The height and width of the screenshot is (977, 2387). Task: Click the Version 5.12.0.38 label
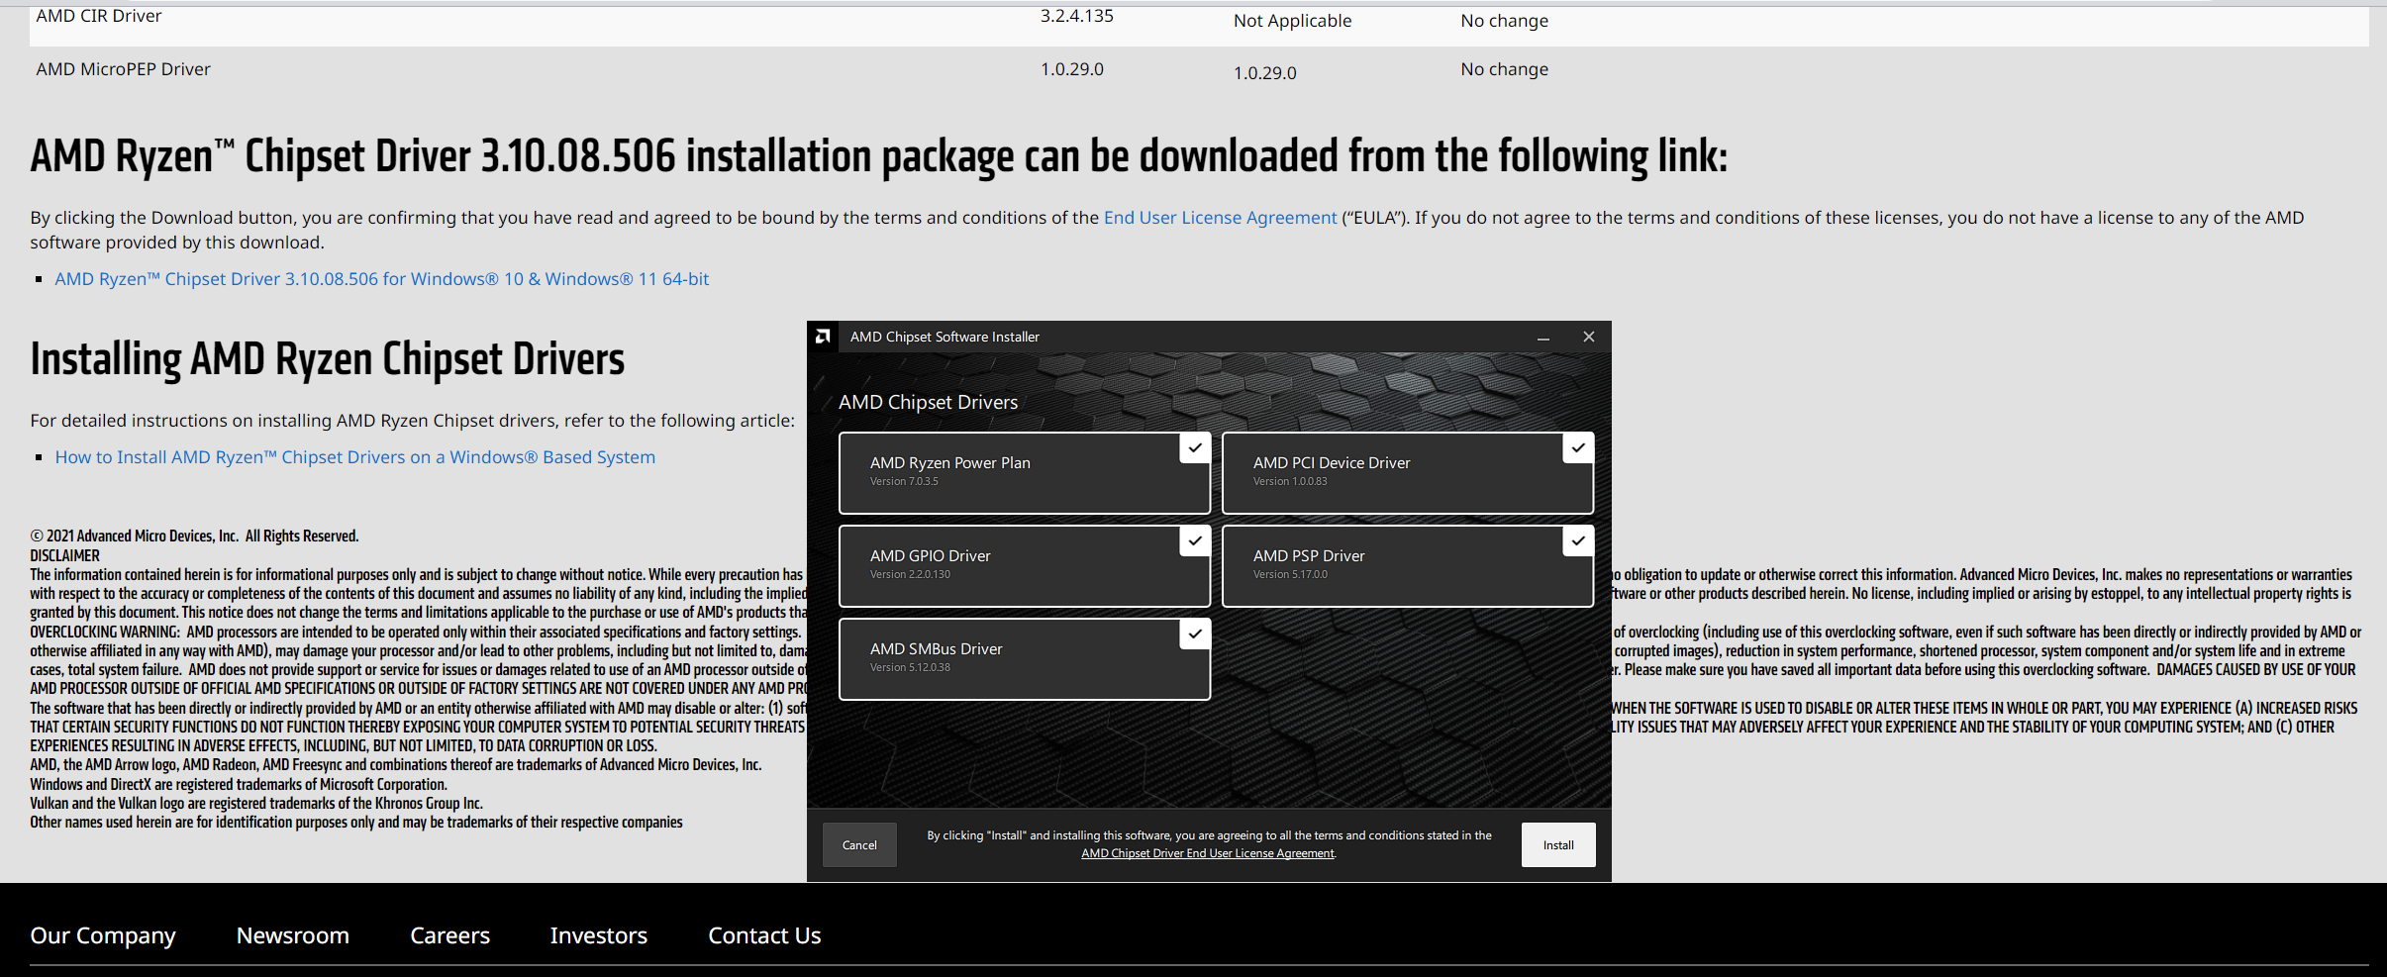tap(910, 667)
